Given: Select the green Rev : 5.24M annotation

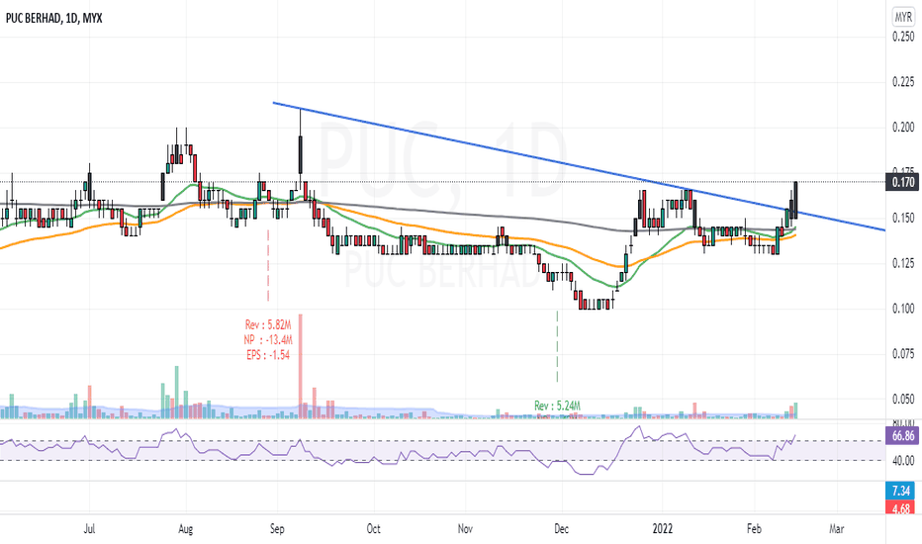Looking at the screenshot, I should point(557,406).
